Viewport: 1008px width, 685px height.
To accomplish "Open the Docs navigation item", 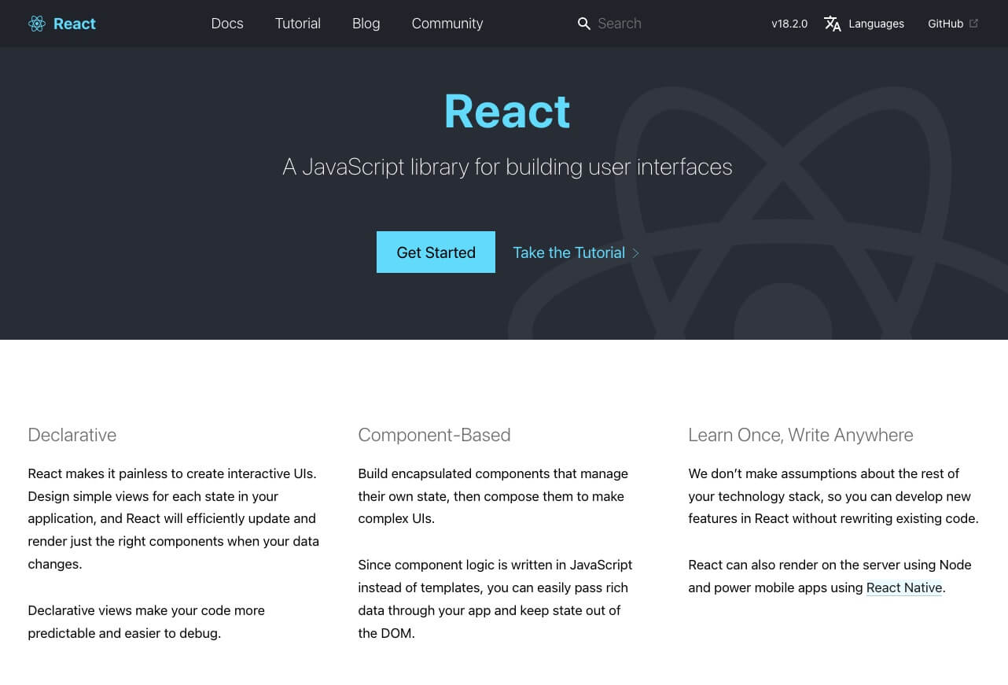I will pyautogui.click(x=227, y=24).
